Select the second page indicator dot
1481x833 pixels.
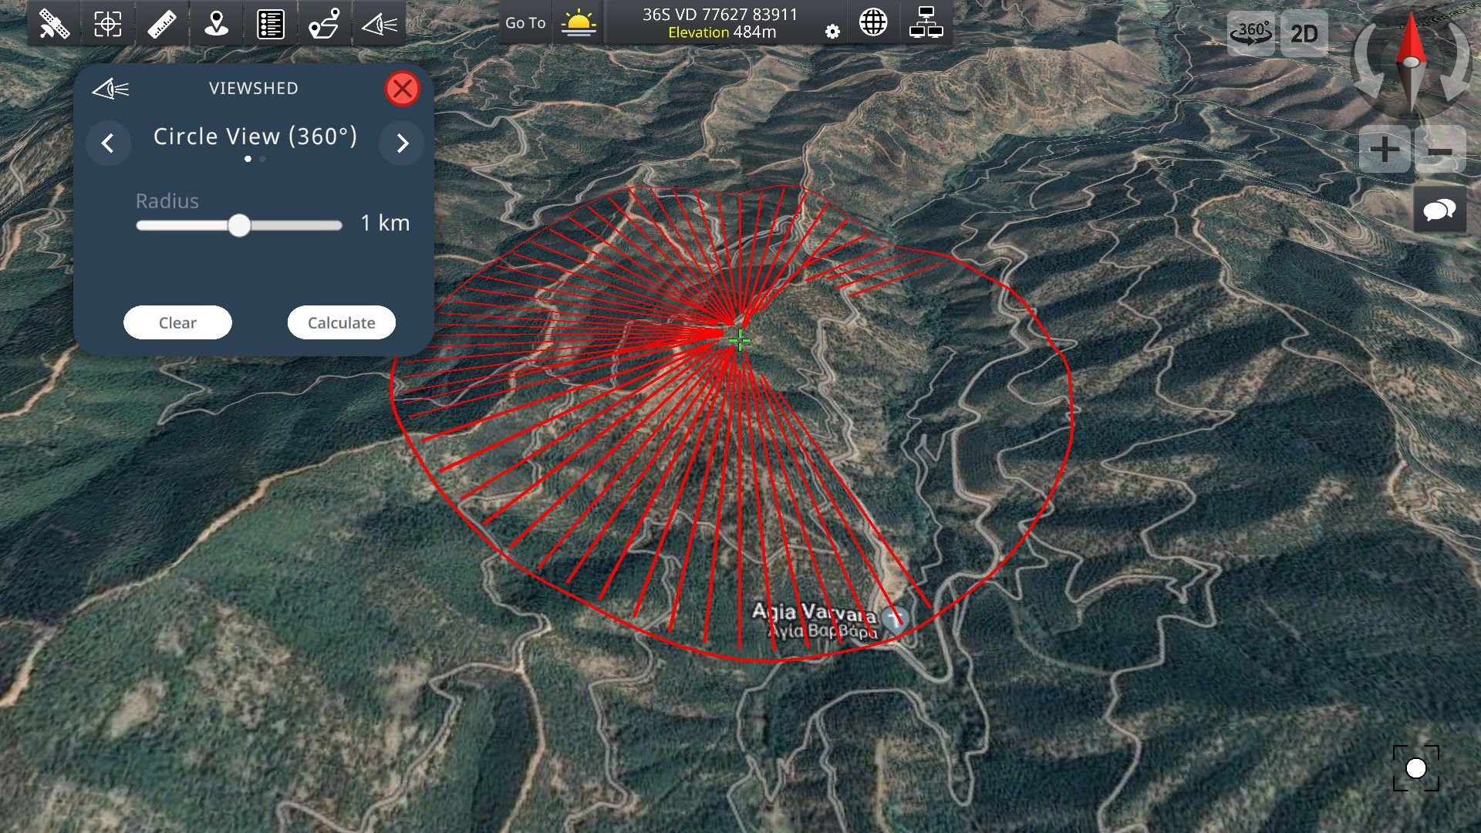point(263,159)
